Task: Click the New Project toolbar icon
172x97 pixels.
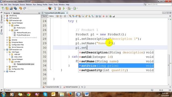Action: tap(7, 8)
